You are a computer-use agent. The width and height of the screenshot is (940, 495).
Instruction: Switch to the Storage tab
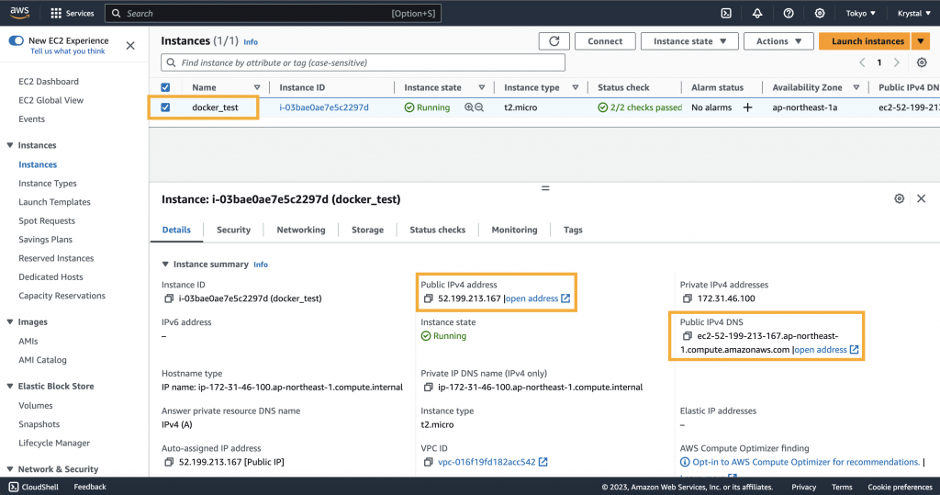point(367,230)
